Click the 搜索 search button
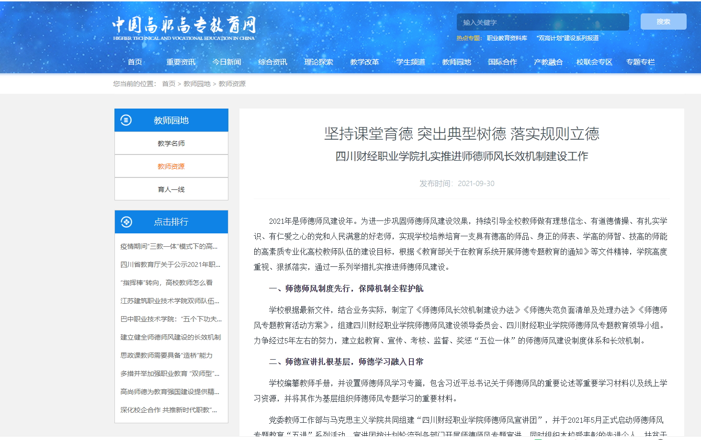 click(663, 22)
